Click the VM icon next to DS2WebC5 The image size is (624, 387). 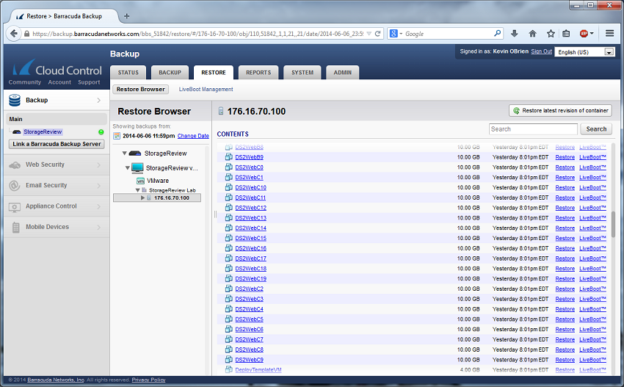(x=229, y=319)
